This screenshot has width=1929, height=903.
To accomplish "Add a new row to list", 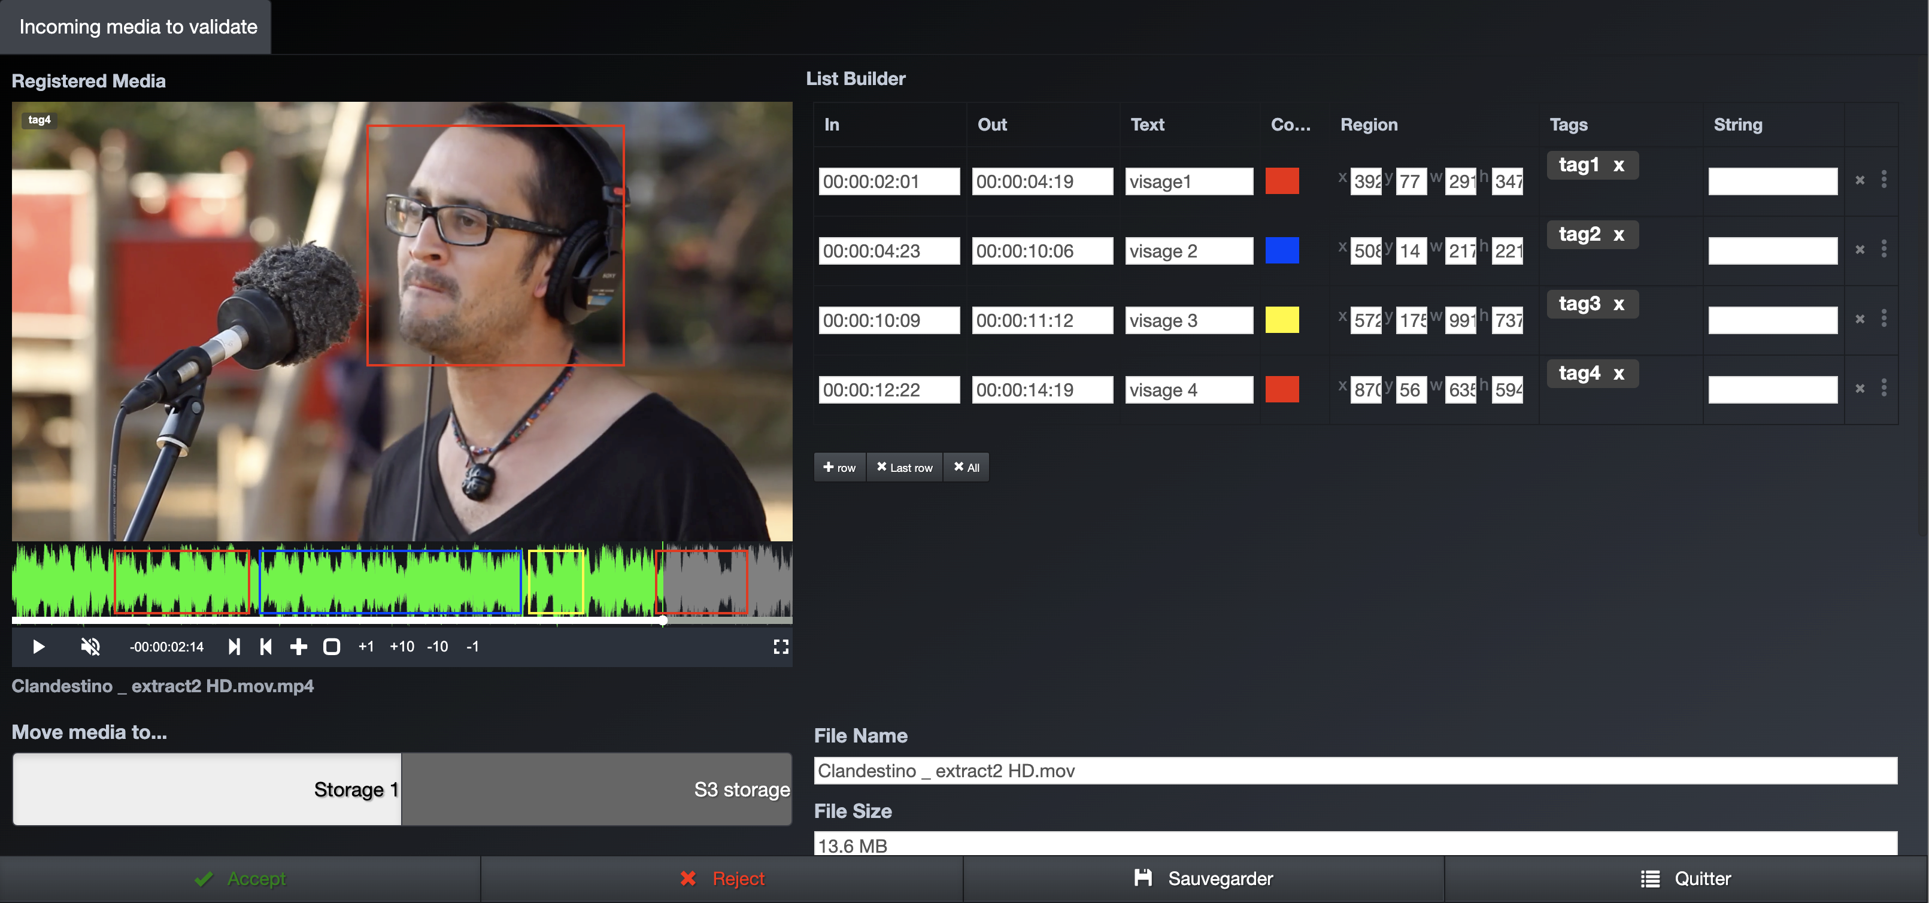I will [839, 467].
